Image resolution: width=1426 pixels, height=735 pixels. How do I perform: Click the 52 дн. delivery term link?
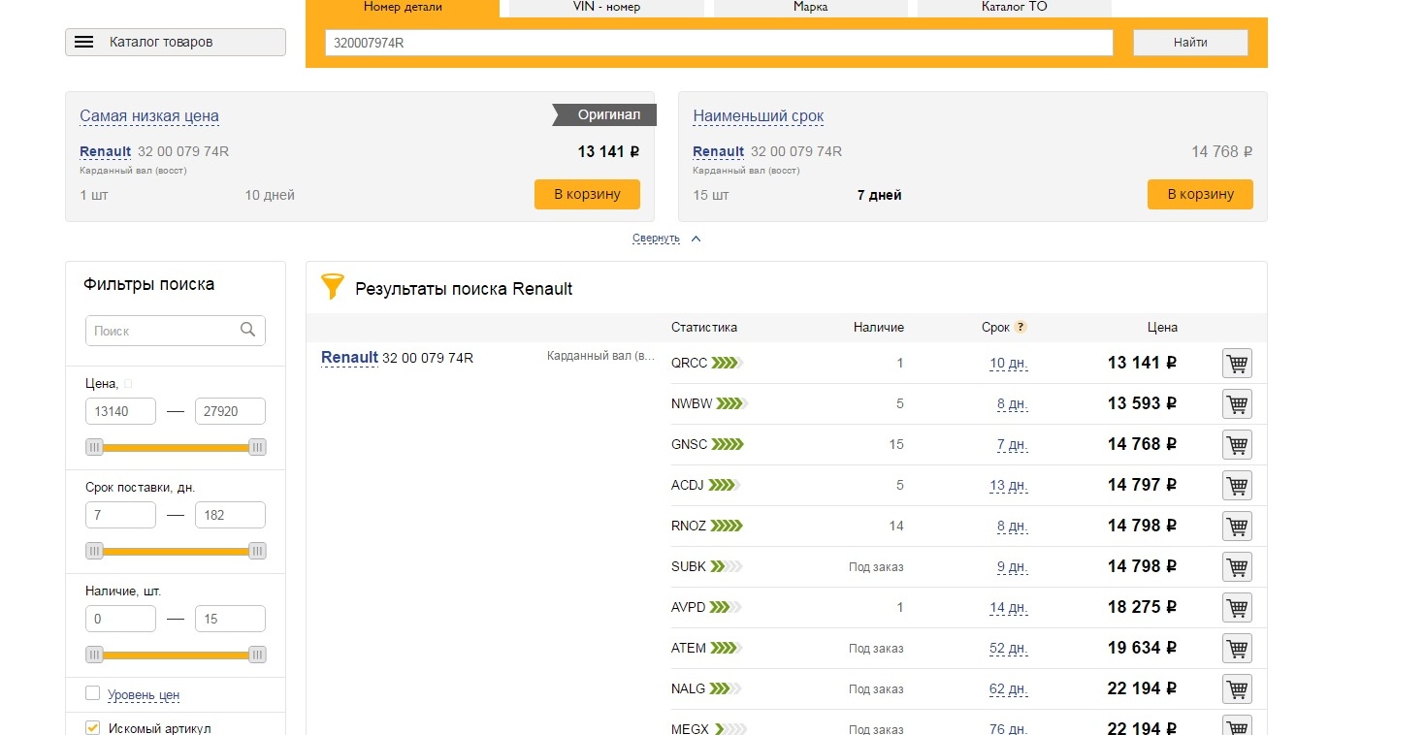(x=1008, y=649)
